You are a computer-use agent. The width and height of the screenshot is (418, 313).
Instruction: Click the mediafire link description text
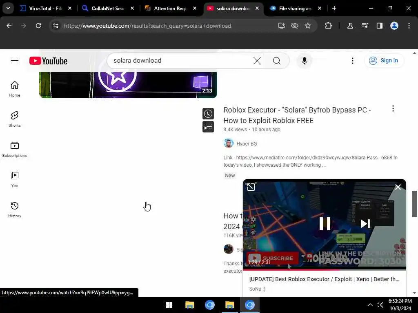[310, 161]
